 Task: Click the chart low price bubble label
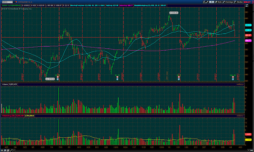[50, 79]
